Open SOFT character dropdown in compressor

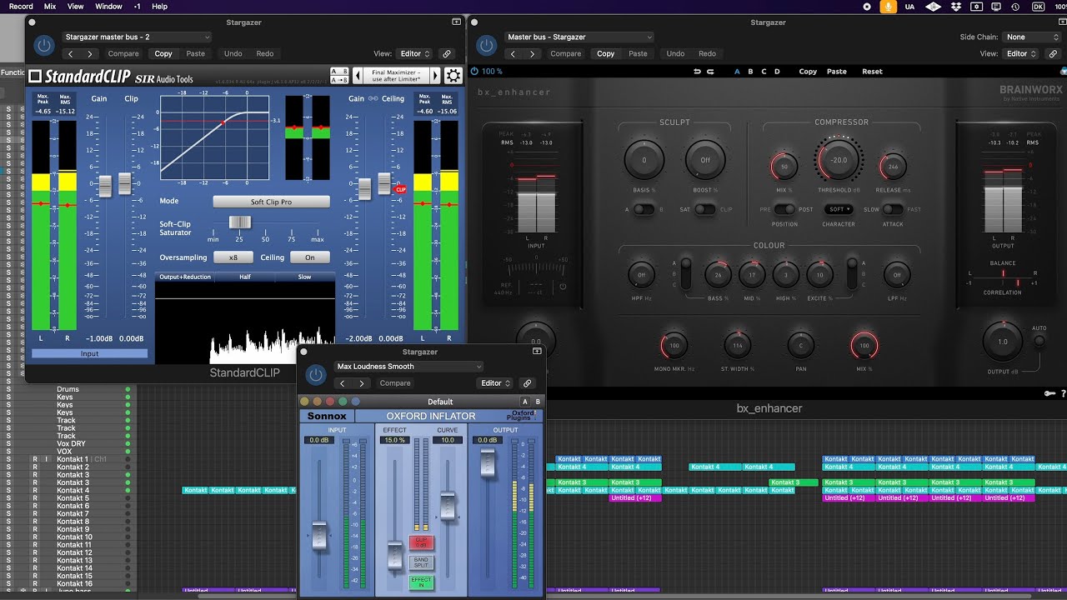pos(838,209)
